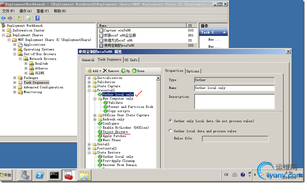
Task: Open PowerShell from the taskbar
Action: pyautogui.click(x=40, y=175)
